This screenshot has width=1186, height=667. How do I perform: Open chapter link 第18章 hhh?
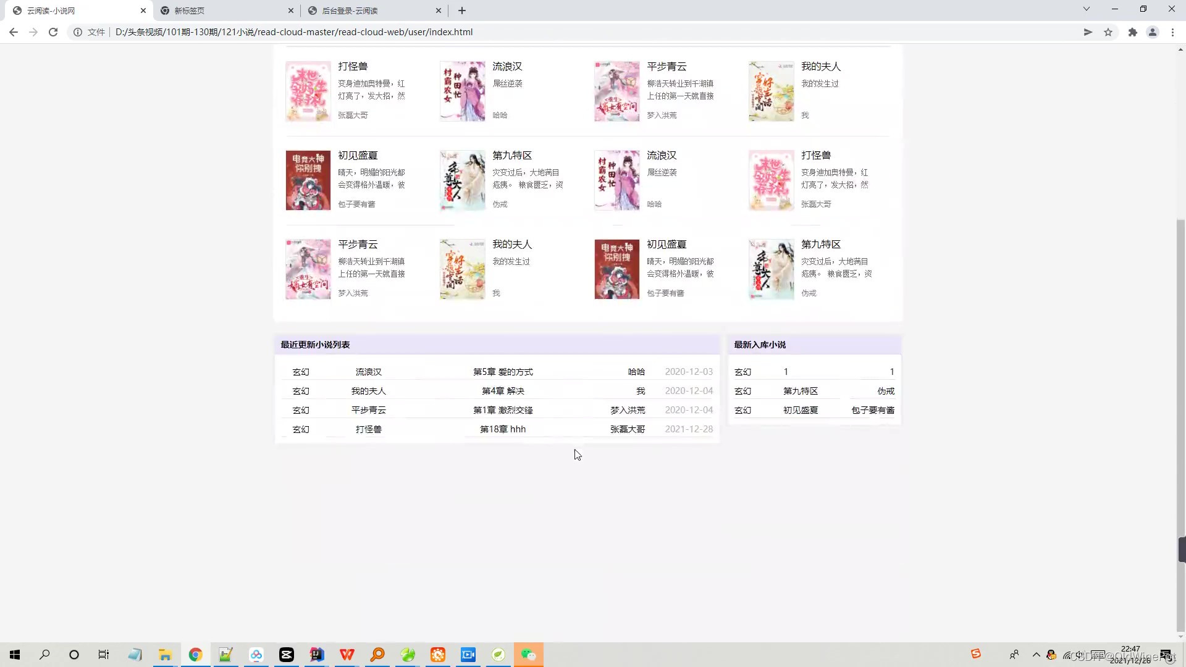(503, 429)
